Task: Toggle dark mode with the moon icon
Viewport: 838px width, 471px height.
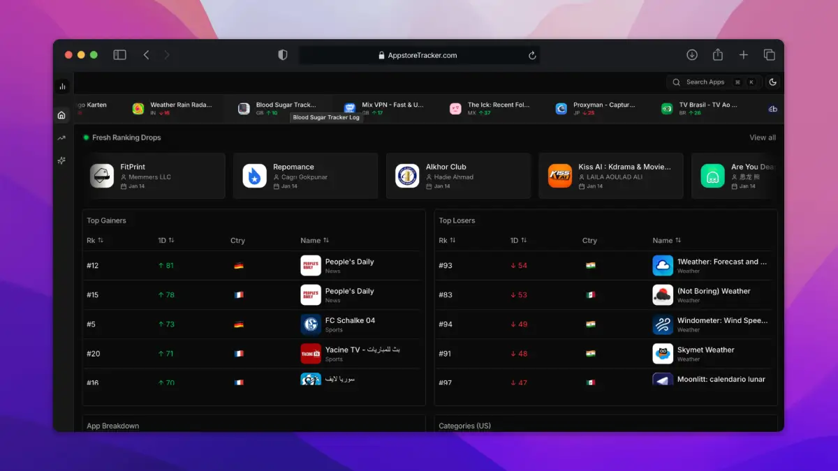Action: pos(772,82)
